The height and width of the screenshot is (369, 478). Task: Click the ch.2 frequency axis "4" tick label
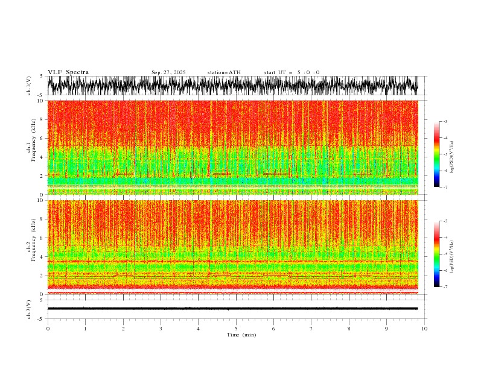pyautogui.click(x=42, y=257)
